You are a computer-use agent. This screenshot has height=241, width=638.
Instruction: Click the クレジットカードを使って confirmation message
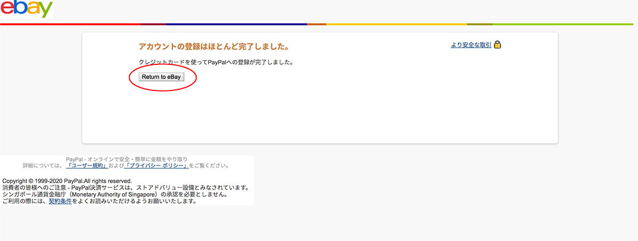[216, 62]
